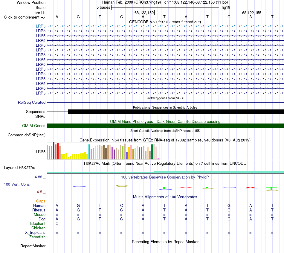Click the 'Click to complement -->' label

click(25, 17)
